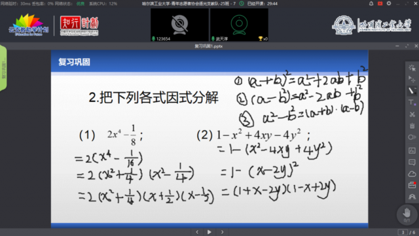This screenshot has width=419, height=236.
Task: Click the class timer clock icon
Action: tap(242, 3)
